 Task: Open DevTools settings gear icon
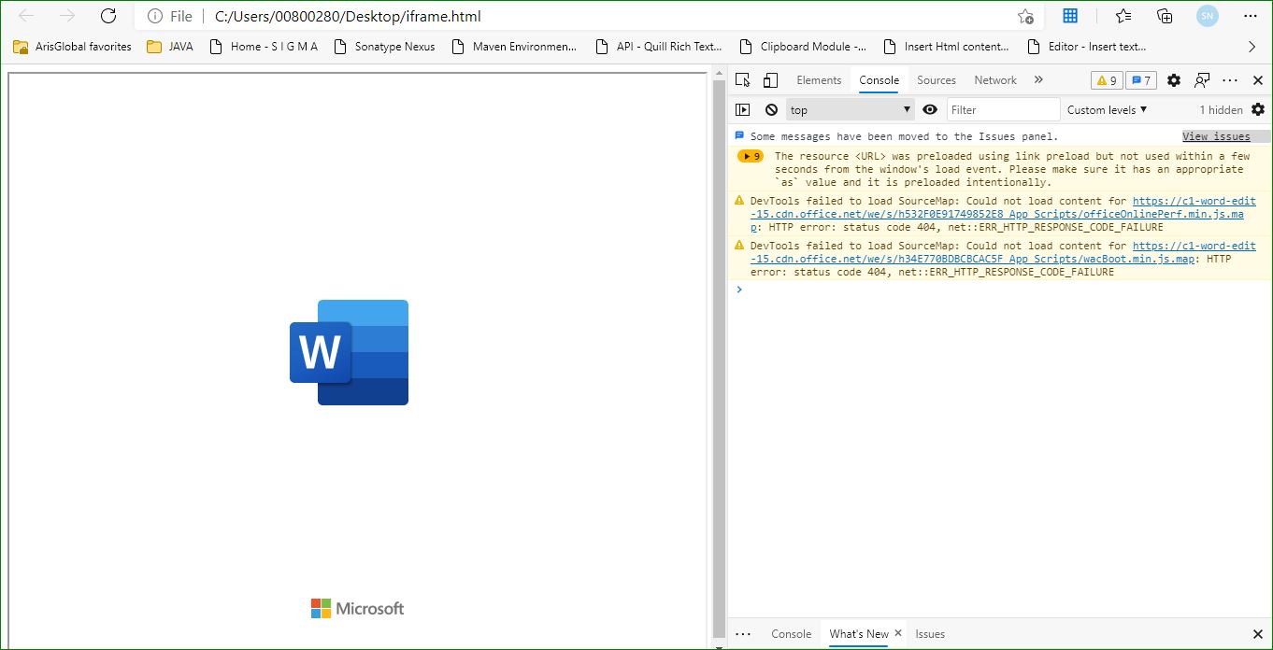pos(1174,80)
